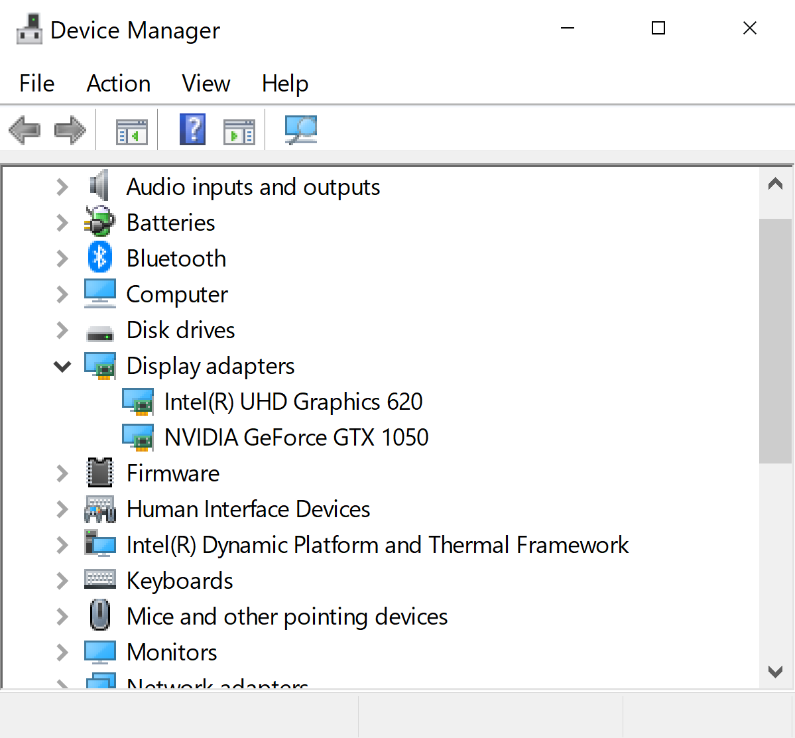795x738 pixels.
Task: Click Show/Hide Console Tree toolbar icon
Action: [131, 131]
